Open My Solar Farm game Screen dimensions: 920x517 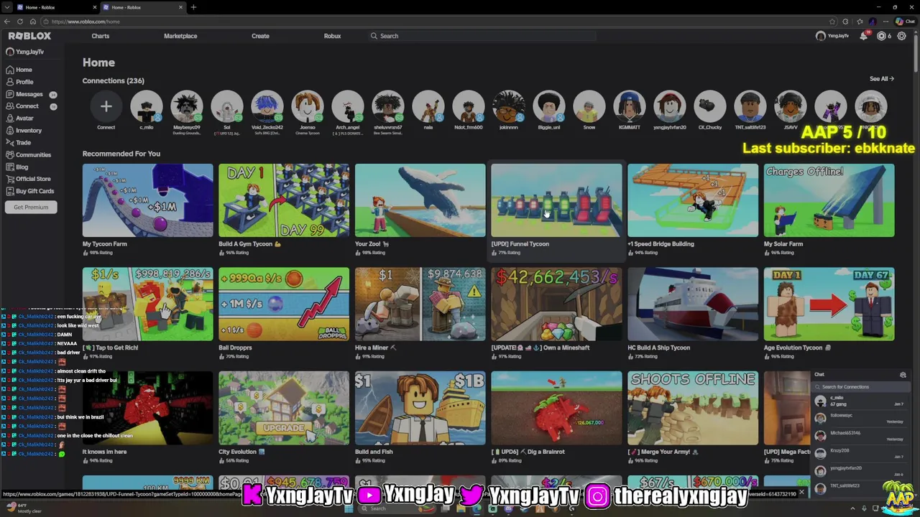pos(829,200)
